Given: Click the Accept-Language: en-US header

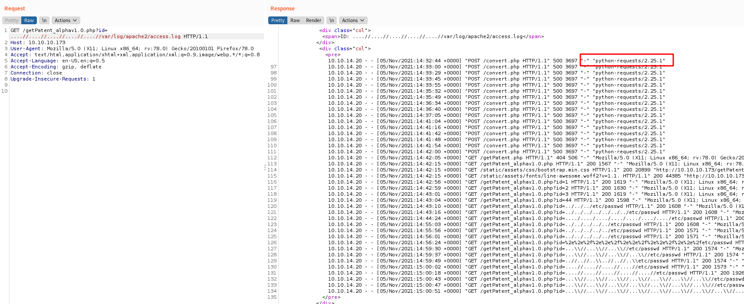Looking at the screenshot, I should click(58, 61).
